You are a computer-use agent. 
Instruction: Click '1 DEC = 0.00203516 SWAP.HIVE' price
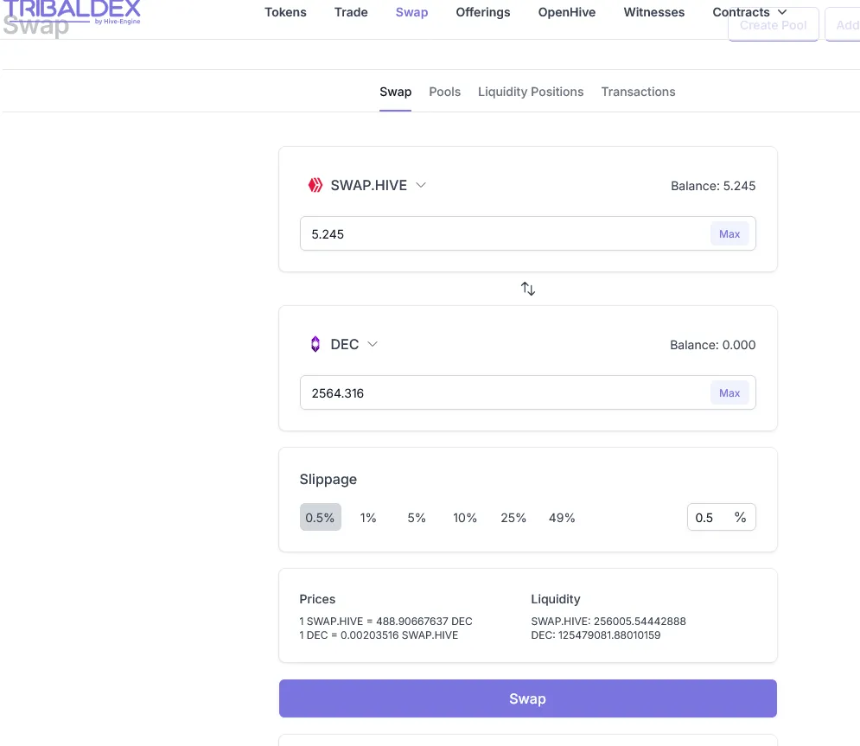(379, 635)
